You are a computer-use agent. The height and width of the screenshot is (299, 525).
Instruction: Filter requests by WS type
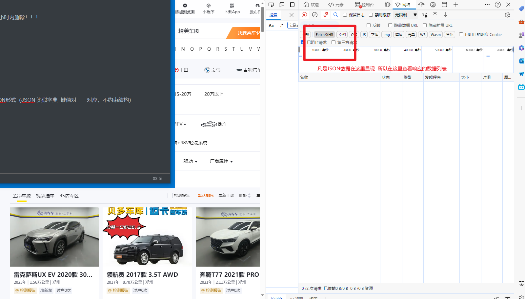[423, 35]
